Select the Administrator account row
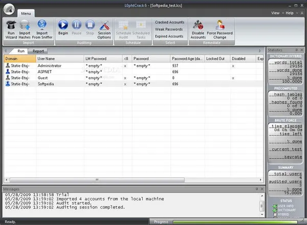 coord(134,66)
